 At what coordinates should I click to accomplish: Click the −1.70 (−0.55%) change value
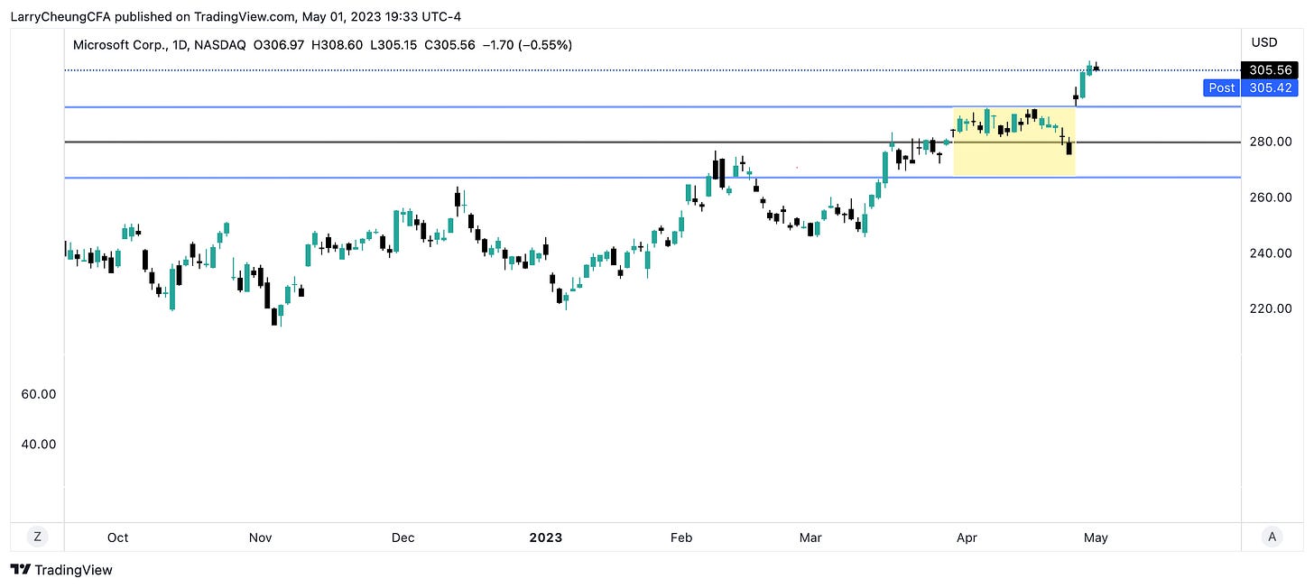tap(528, 45)
